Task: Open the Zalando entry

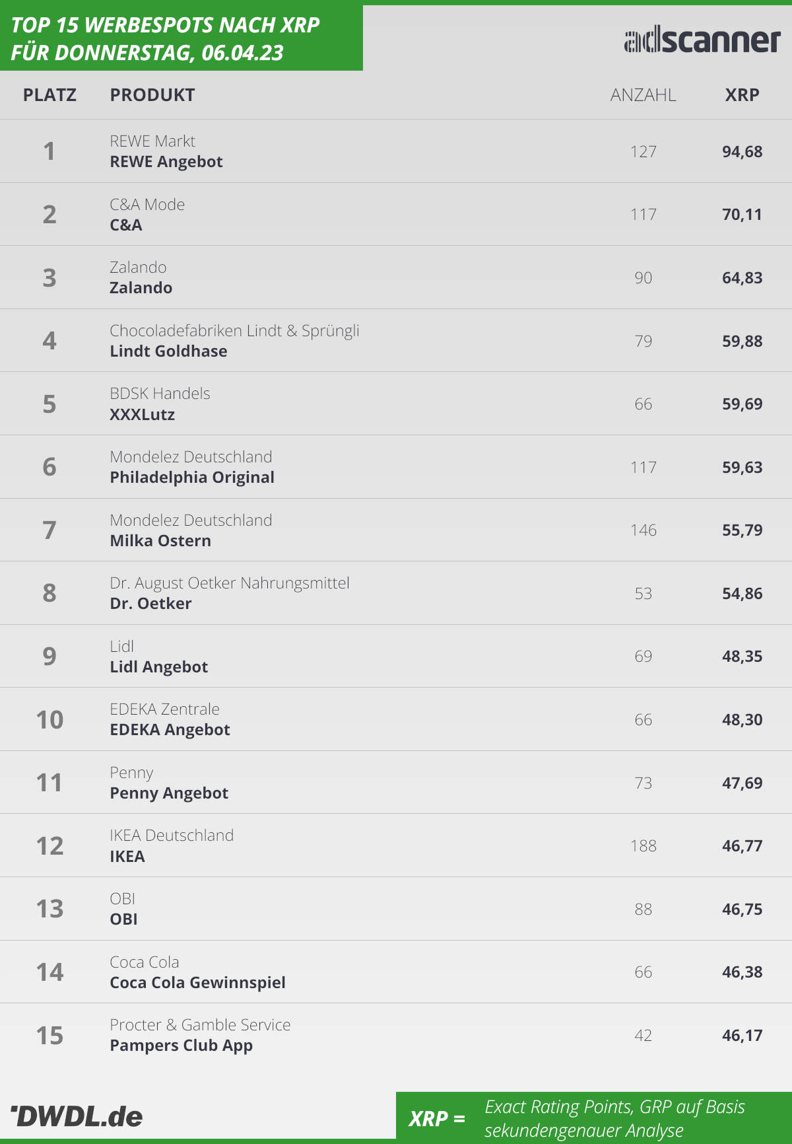Action: tap(141, 288)
